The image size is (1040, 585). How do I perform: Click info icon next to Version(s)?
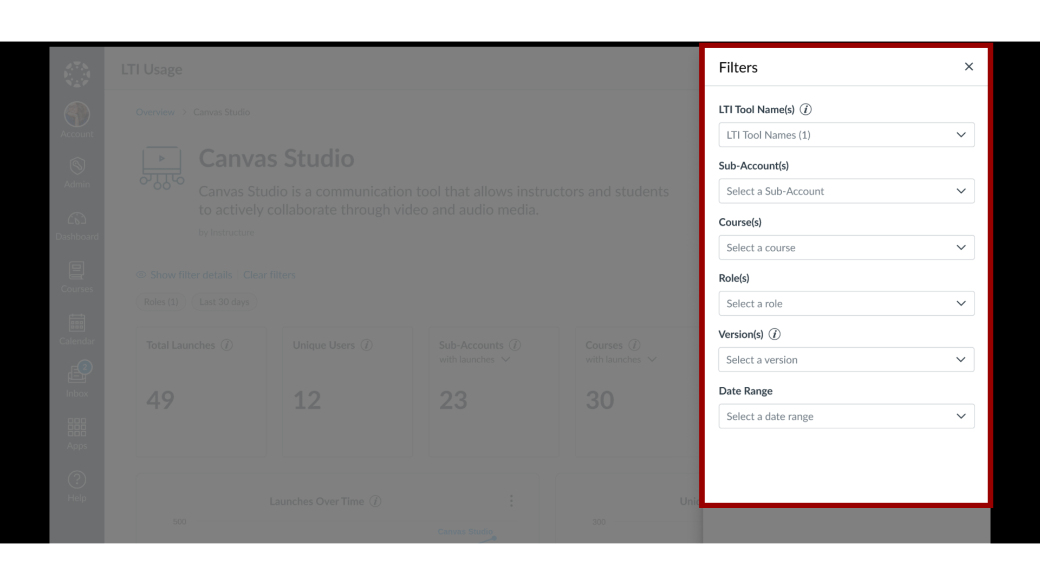(775, 334)
